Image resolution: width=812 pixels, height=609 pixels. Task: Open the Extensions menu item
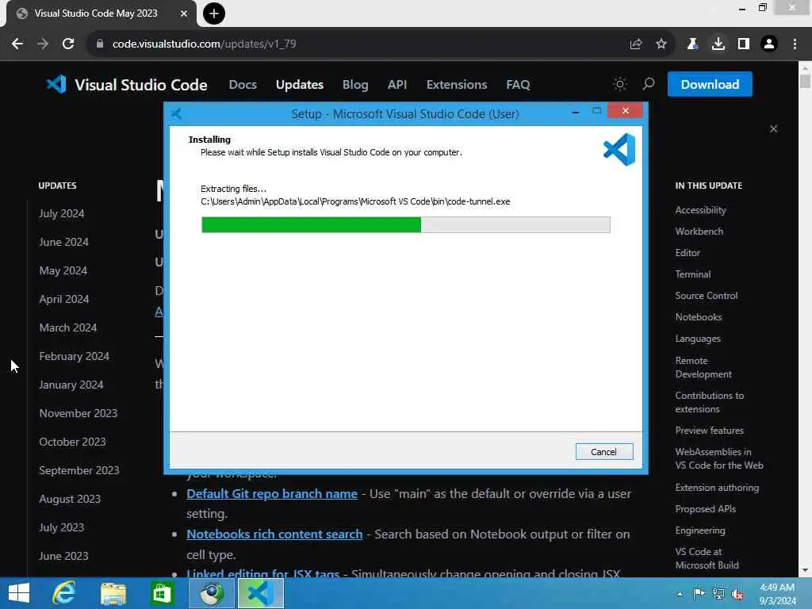click(457, 84)
